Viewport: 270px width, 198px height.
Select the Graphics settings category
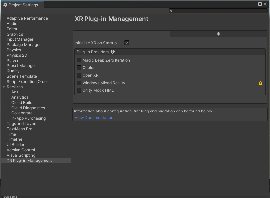(x=15, y=34)
